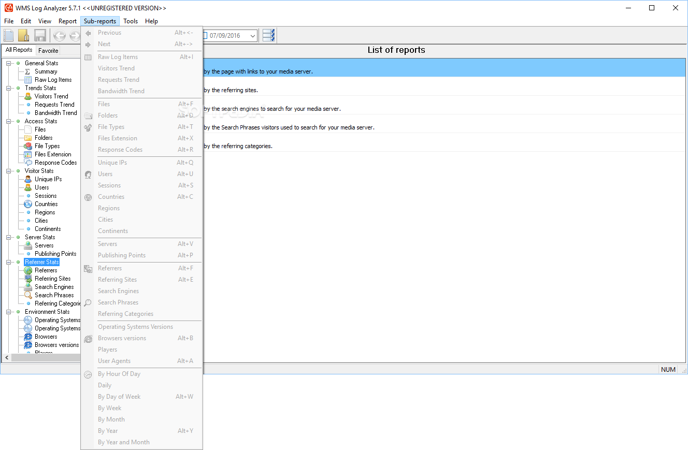Collapse the Server Stats tree node

[x=9, y=237]
